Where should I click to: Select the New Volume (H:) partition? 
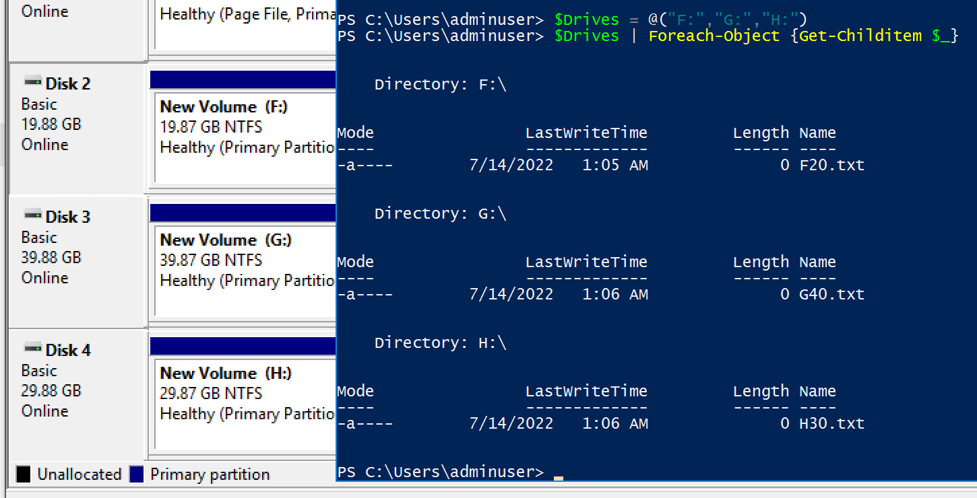tap(245, 404)
